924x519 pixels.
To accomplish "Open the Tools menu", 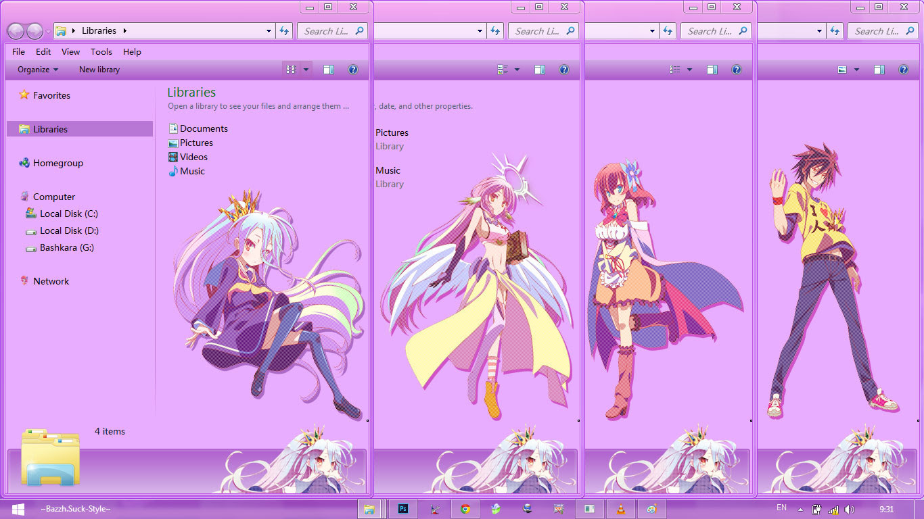I will [101, 51].
